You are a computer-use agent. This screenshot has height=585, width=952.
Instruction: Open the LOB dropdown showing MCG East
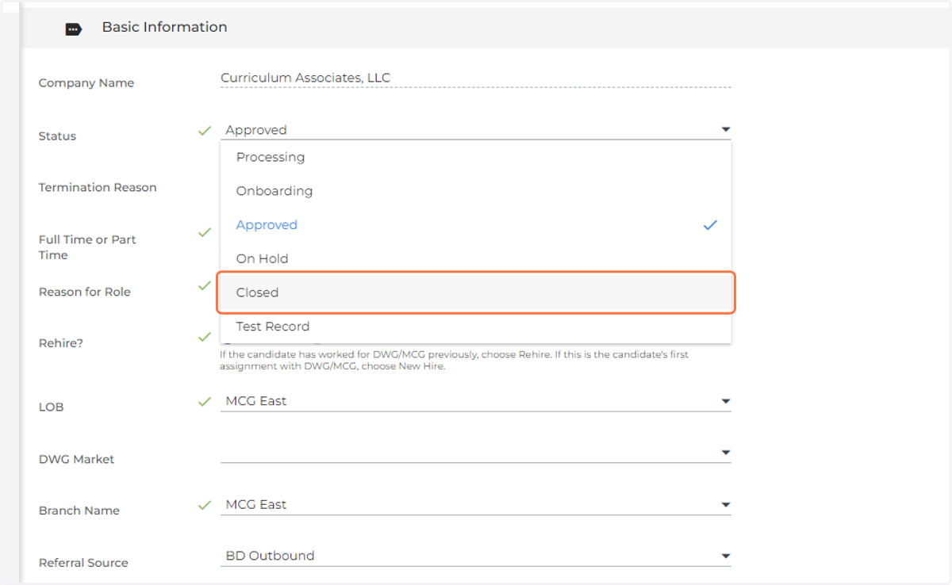(475, 401)
